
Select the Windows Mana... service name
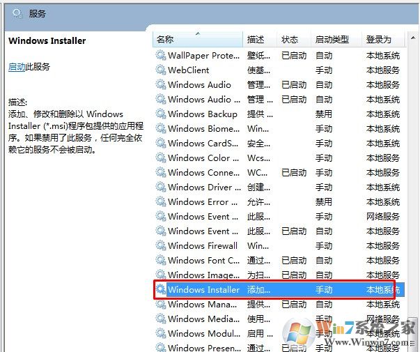[202, 304]
